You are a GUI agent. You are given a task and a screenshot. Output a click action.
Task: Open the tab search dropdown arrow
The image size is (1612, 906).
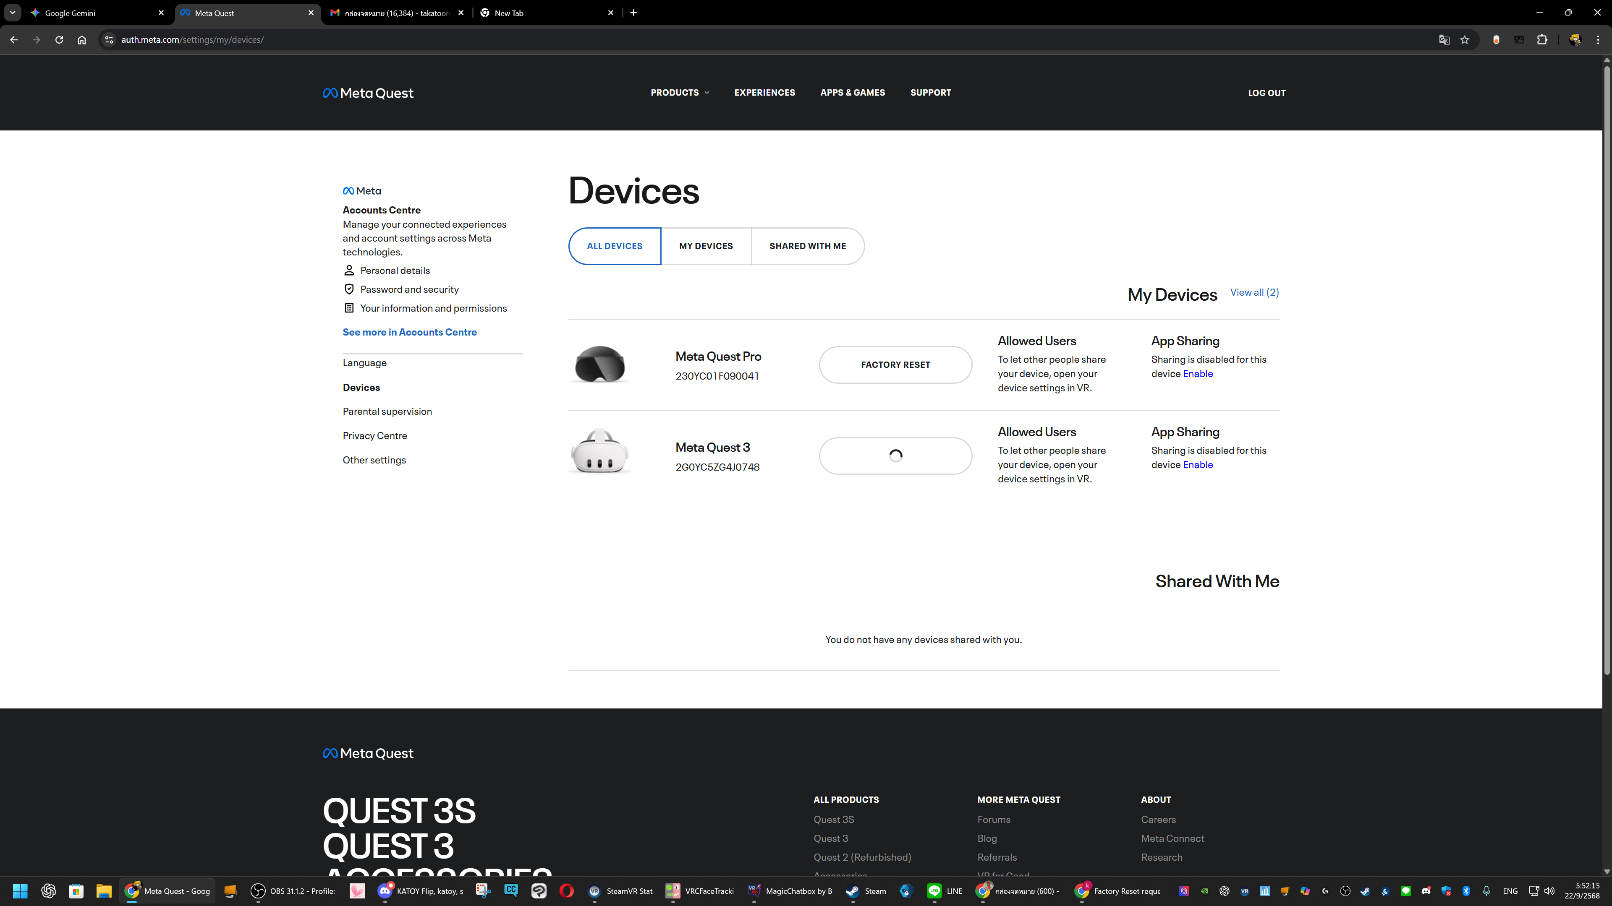tap(12, 13)
